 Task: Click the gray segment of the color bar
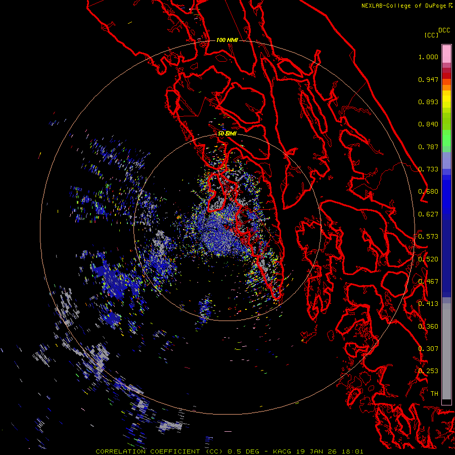tap(446, 351)
